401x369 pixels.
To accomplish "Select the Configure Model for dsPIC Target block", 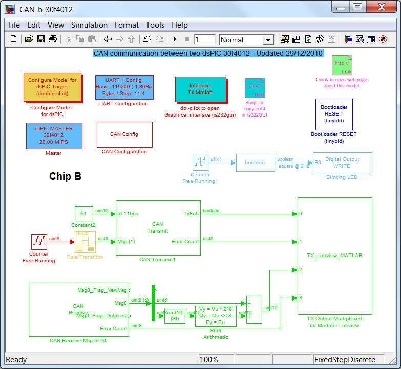I will (x=52, y=87).
